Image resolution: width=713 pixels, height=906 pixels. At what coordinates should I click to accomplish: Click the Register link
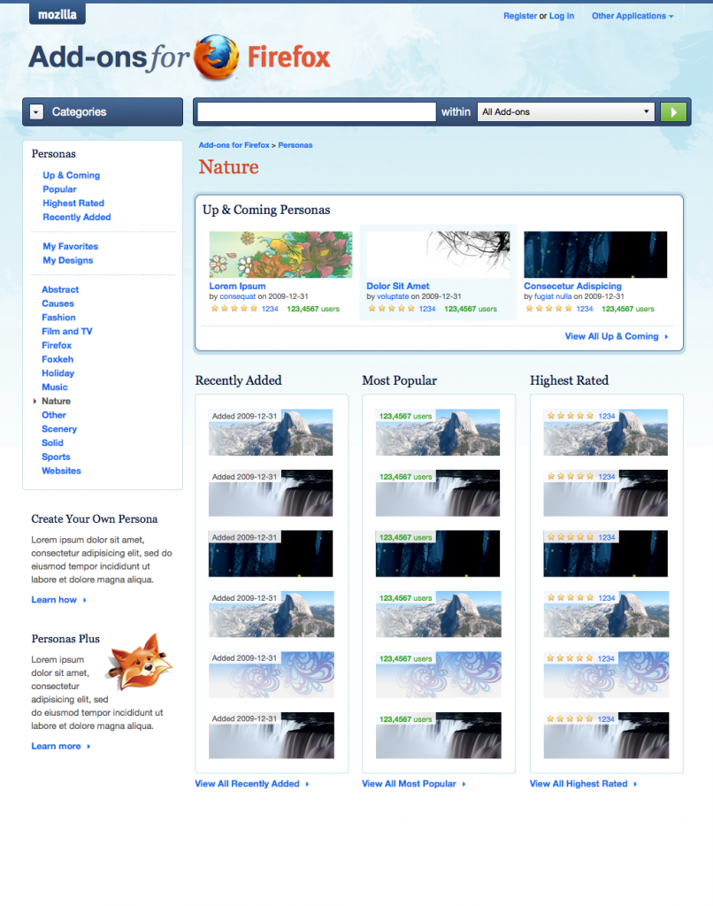pyautogui.click(x=520, y=15)
